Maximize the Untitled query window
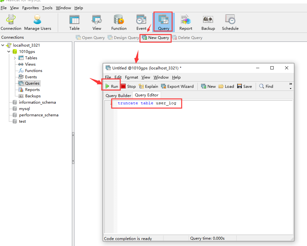This screenshot has width=307, height=246. point(272,68)
